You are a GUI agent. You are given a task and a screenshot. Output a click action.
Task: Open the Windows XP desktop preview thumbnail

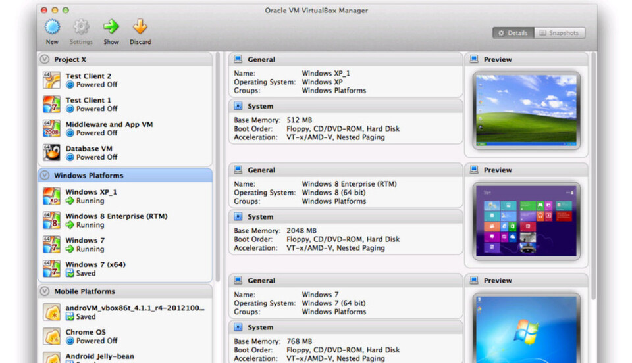526,110
